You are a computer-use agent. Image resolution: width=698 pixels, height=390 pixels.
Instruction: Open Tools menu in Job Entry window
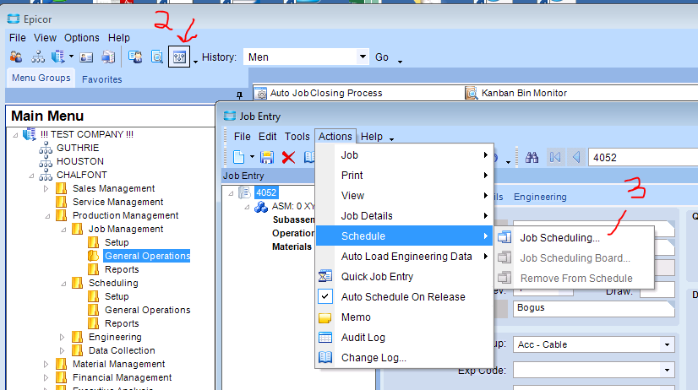coord(297,137)
